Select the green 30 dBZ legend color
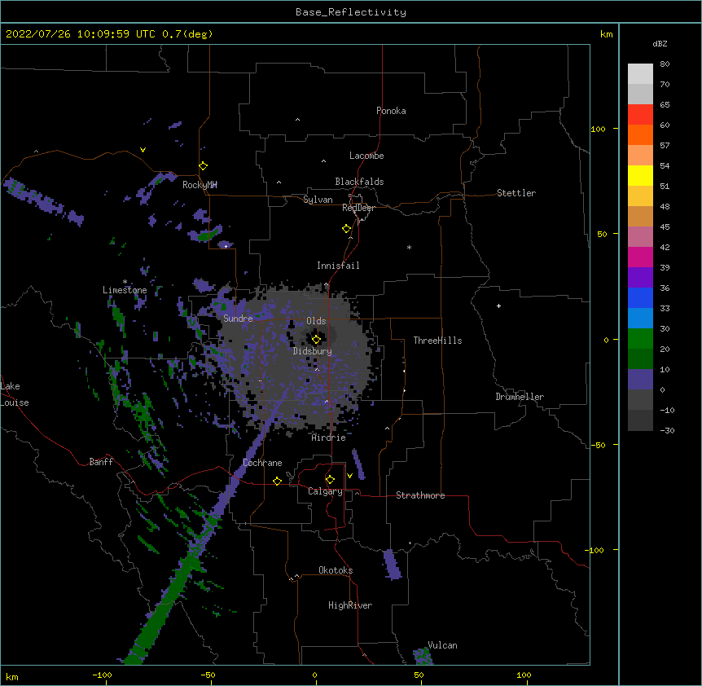702x686 pixels. tap(640, 339)
